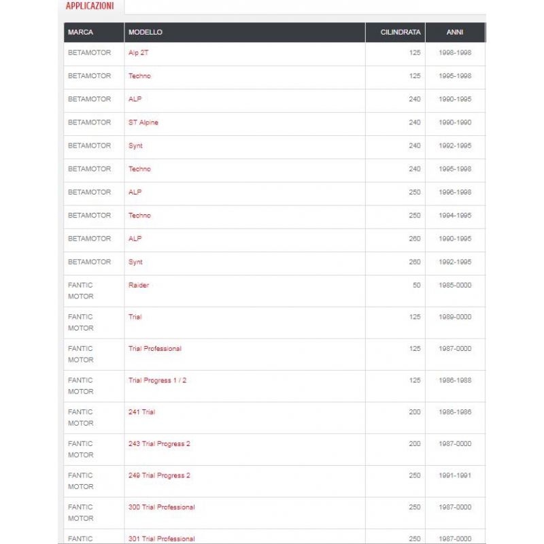Select the 241 Trial link
The width and height of the screenshot is (544, 544).
click(x=141, y=412)
